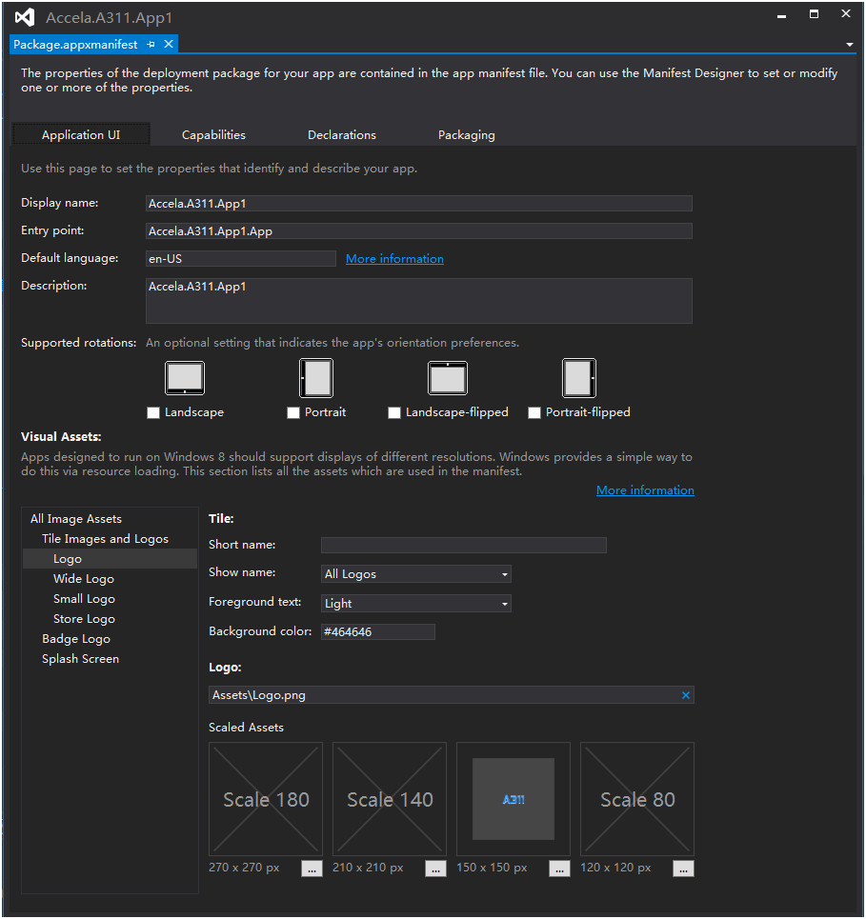Click the Short name input field
Image resolution: width=866 pixels, height=919 pixels.
pos(463,546)
